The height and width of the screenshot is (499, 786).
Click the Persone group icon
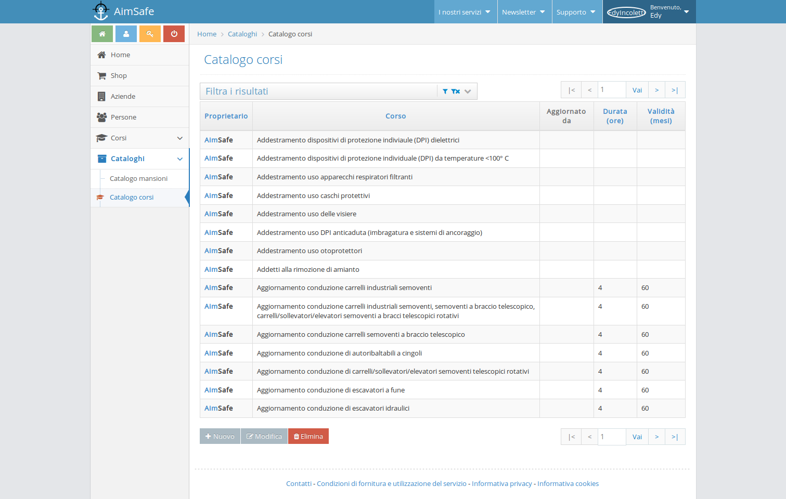coord(101,117)
